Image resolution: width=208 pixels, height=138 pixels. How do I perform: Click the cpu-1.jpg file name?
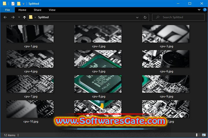31,46
